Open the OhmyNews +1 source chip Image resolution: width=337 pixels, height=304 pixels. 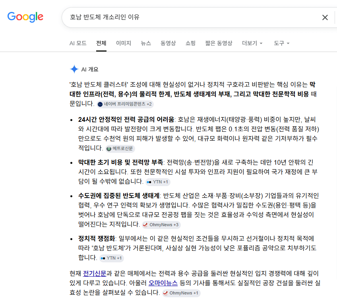pyautogui.click(x=181, y=293)
